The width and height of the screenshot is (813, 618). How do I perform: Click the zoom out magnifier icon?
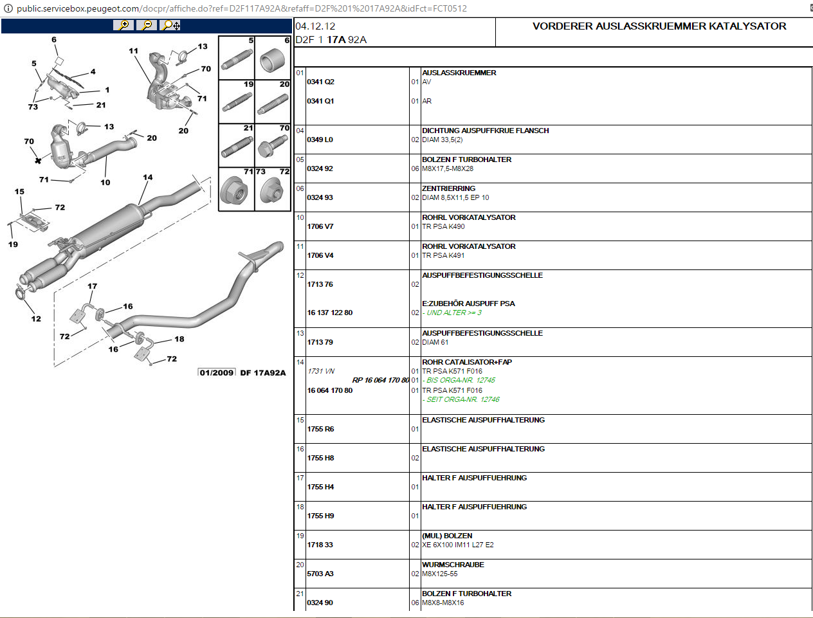click(147, 25)
